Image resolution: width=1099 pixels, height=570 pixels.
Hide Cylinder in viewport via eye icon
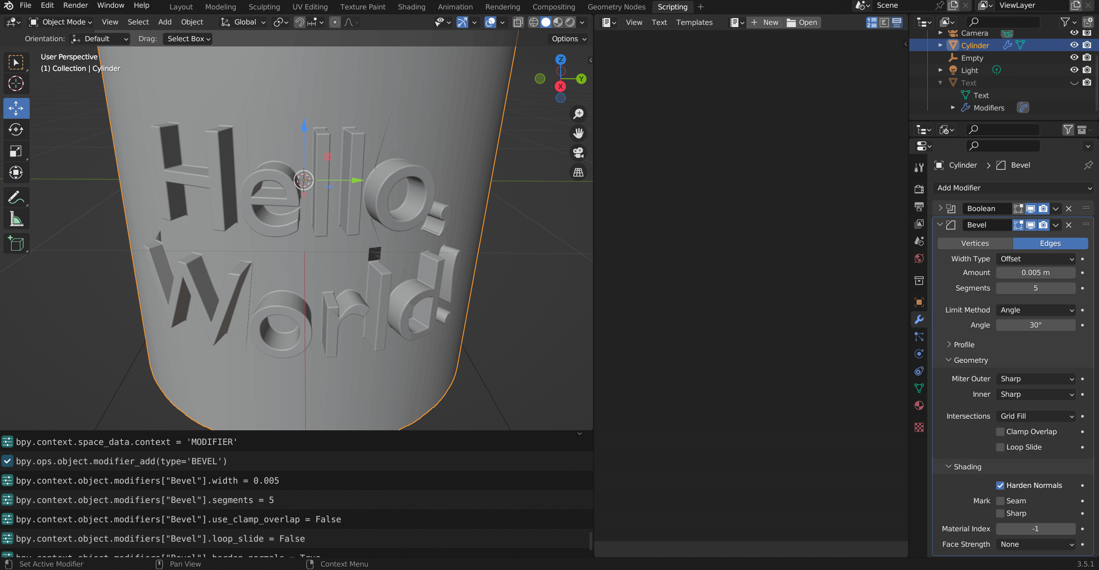pos(1074,45)
